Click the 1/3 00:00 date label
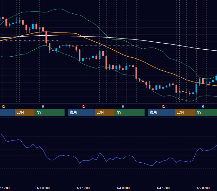 [x=43, y=188]
